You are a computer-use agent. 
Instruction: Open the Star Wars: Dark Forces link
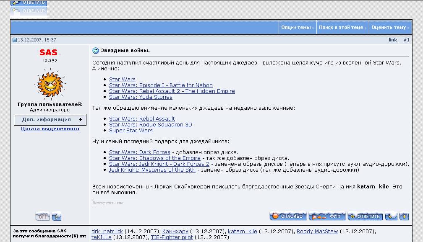tap(139, 152)
